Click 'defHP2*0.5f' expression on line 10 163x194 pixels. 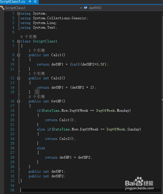pos(93,64)
